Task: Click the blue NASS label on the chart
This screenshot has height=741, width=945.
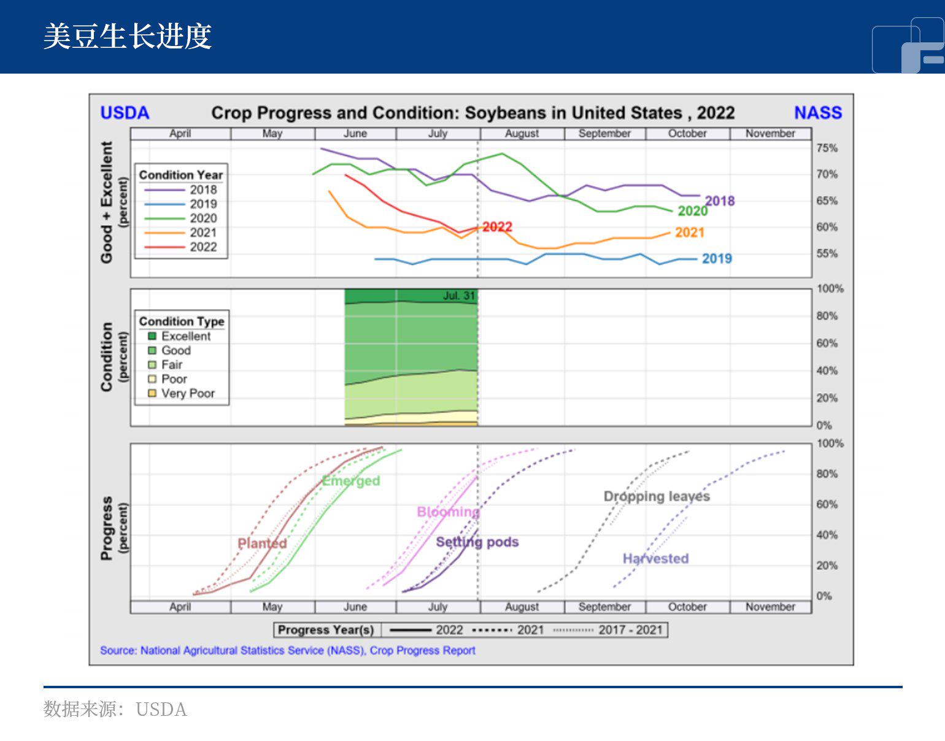Action: point(817,113)
